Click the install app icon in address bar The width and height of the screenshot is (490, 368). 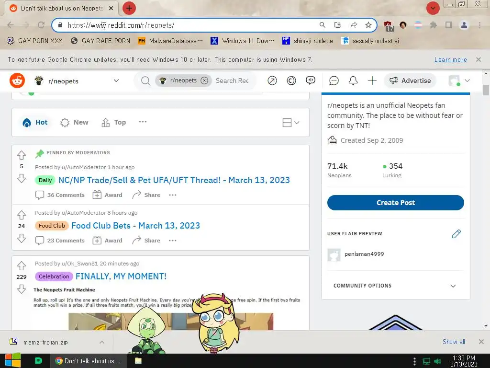(338, 25)
